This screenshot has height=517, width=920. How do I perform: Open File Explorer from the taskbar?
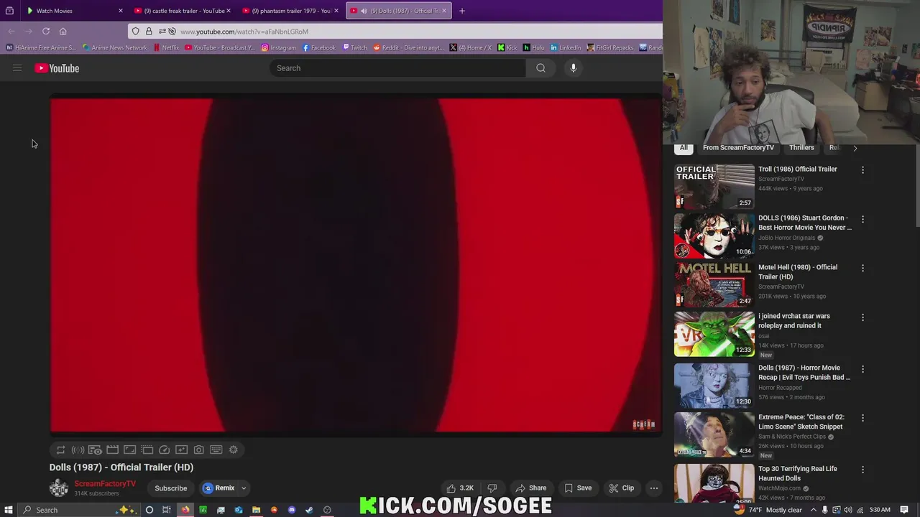click(256, 510)
